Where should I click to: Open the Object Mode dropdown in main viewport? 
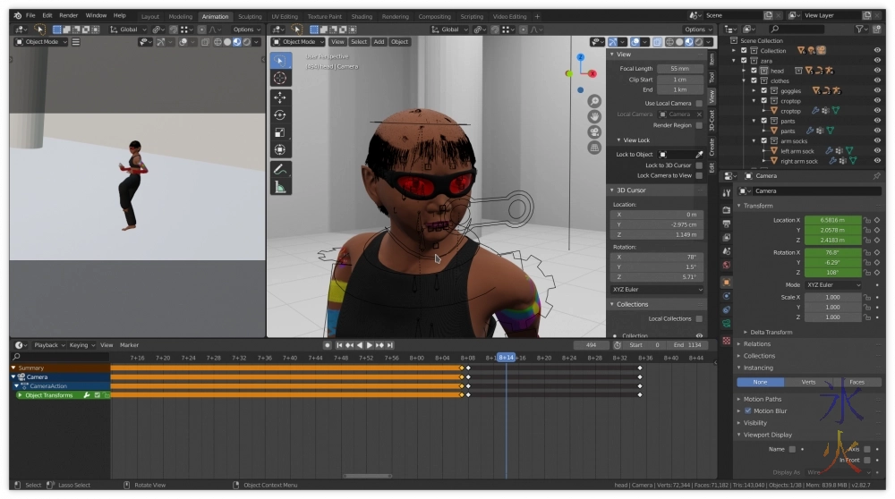[299, 42]
